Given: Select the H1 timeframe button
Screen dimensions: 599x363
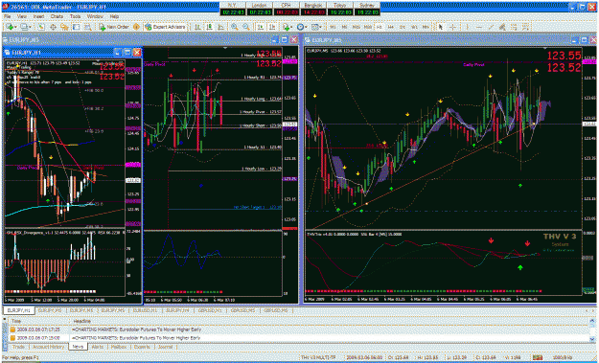Looking at the screenshot, I should (379, 27).
